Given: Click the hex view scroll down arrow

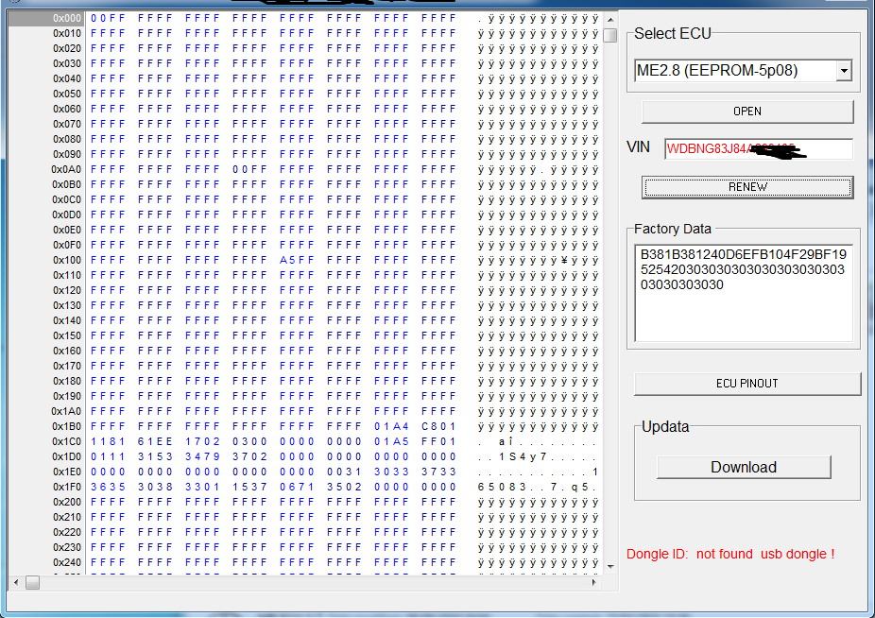Looking at the screenshot, I should click(609, 566).
